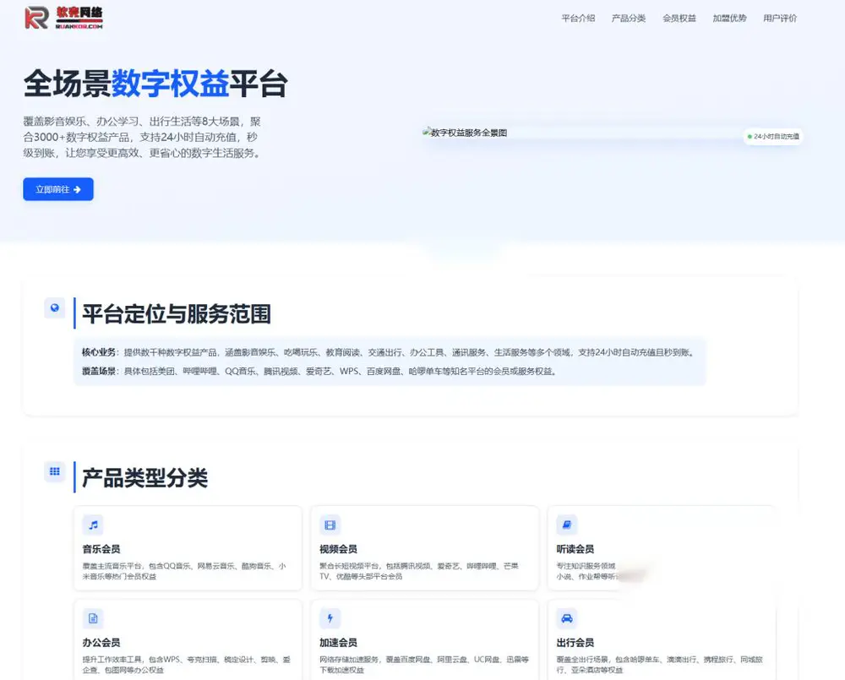
Task: Click grid icon beside 产品类型分类
Action: 54,471
